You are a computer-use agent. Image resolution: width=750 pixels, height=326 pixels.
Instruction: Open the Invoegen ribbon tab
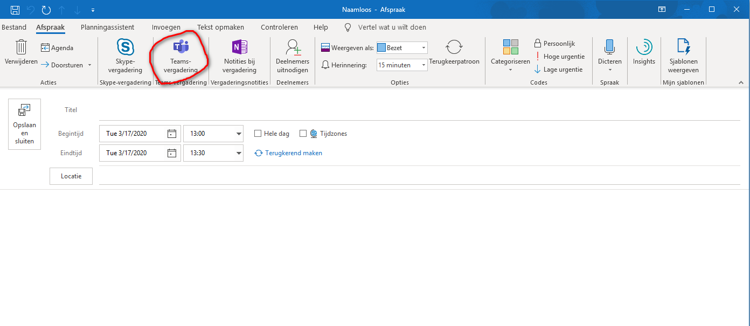(x=166, y=27)
